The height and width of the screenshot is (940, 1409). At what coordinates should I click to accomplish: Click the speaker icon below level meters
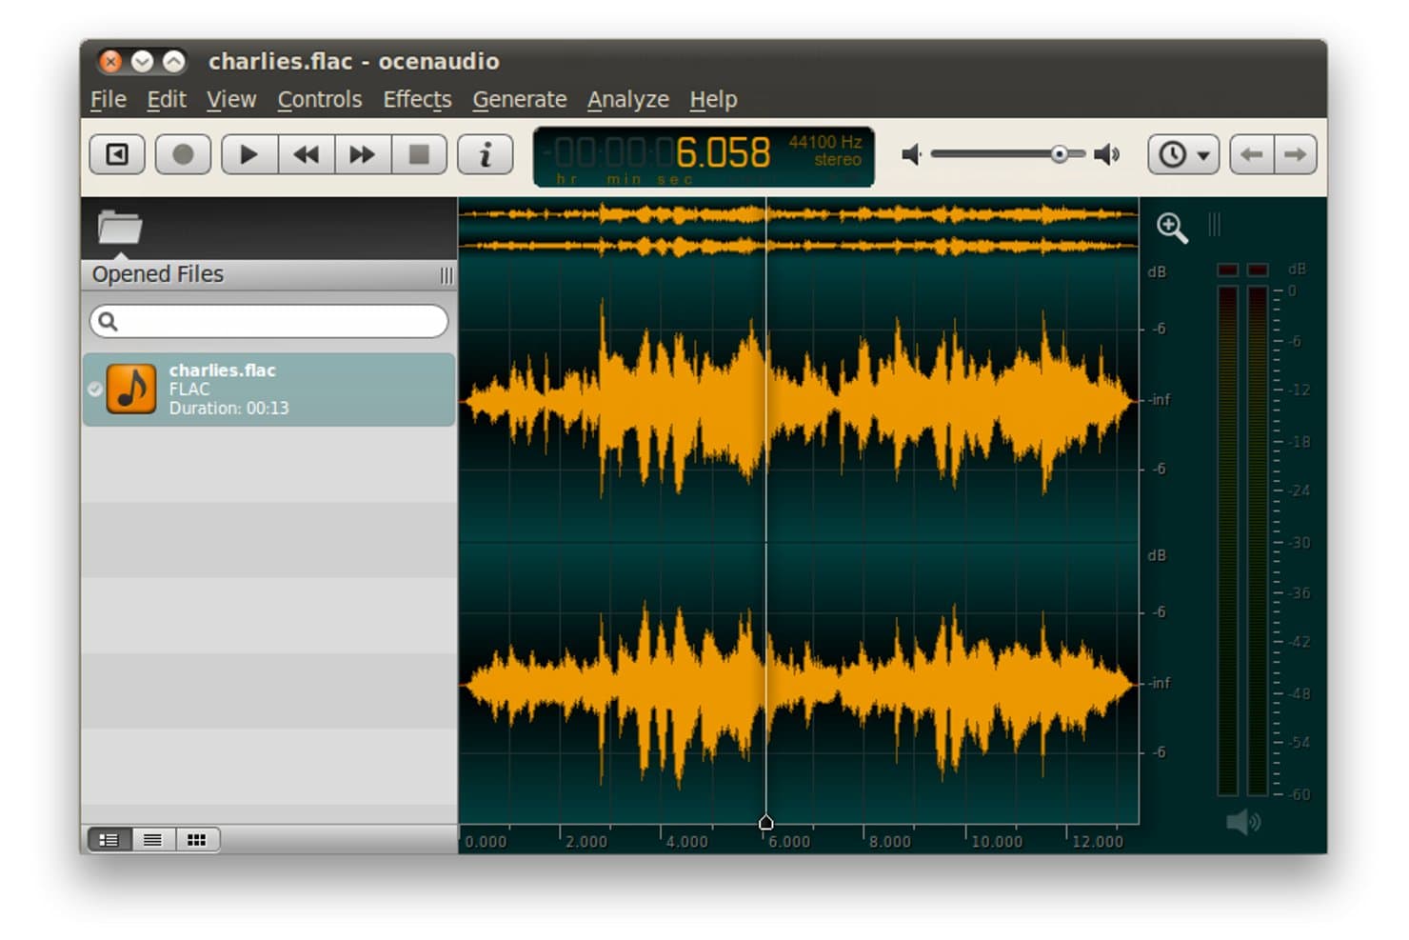point(1242,822)
